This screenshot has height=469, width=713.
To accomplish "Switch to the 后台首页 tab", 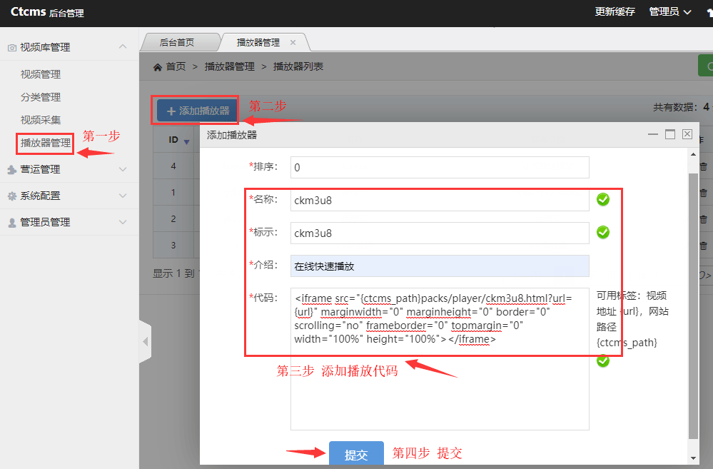I will click(177, 43).
